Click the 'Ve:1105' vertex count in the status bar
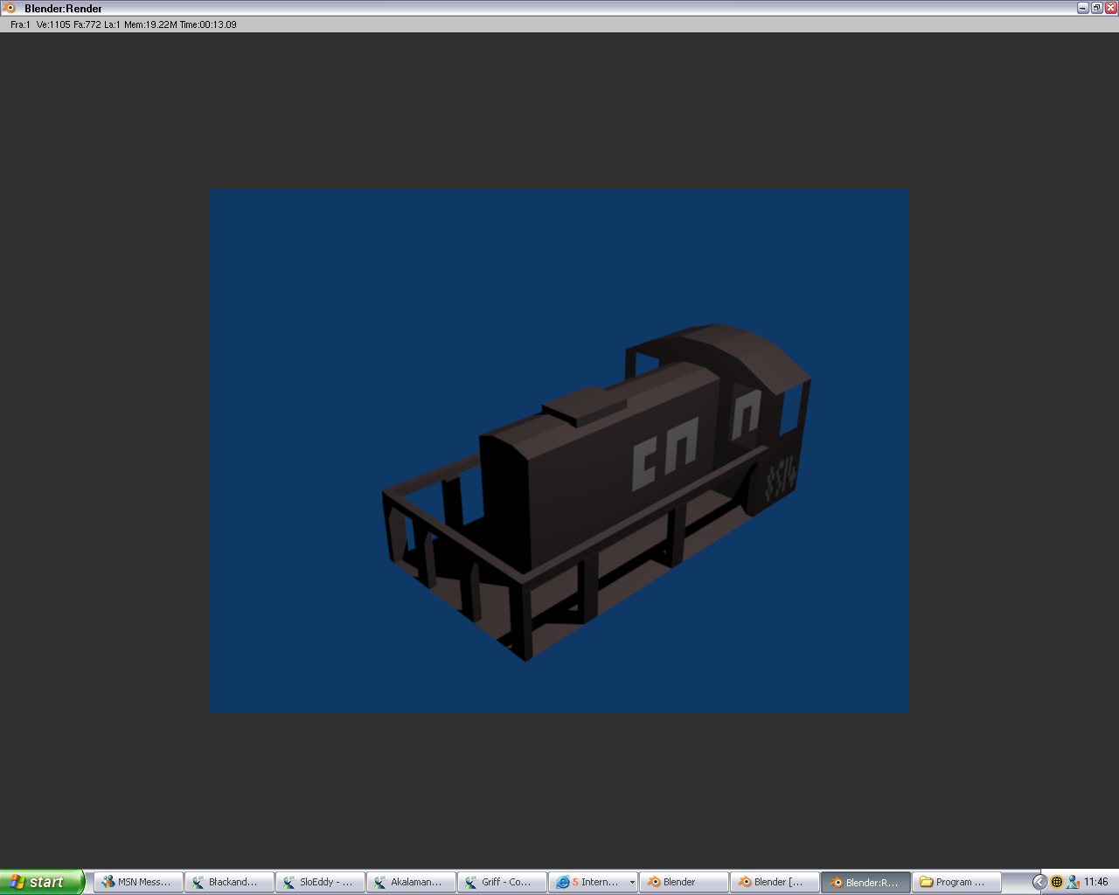This screenshot has width=1119, height=895. [53, 24]
